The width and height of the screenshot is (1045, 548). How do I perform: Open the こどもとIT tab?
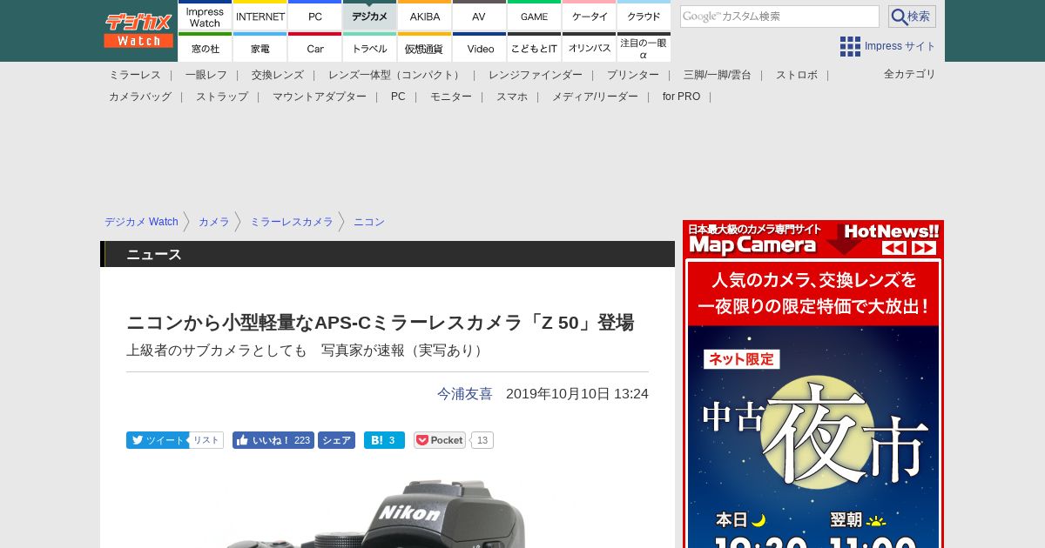tap(534, 48)
